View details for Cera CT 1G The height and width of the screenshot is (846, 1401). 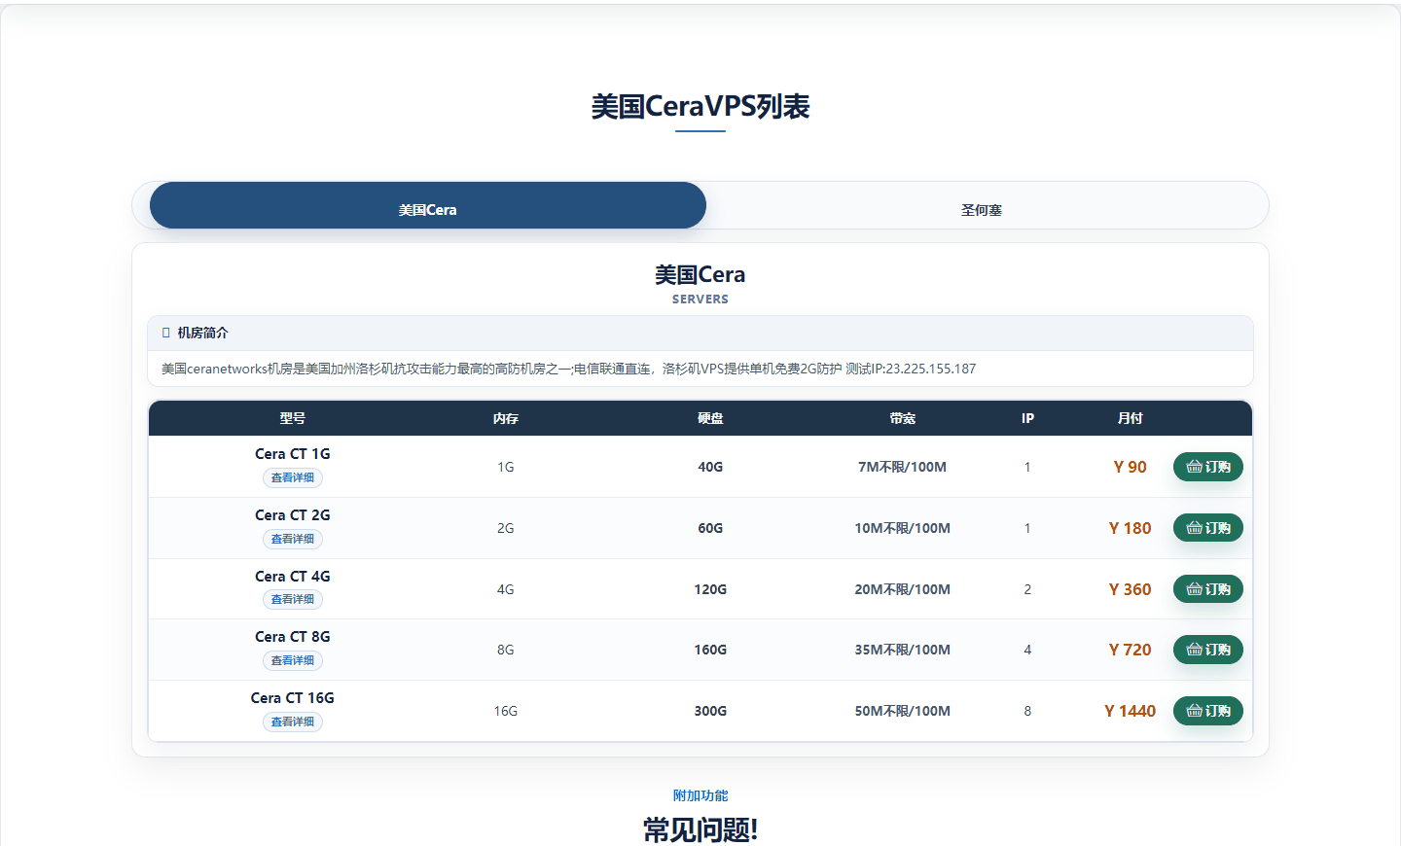coord(293,477)
